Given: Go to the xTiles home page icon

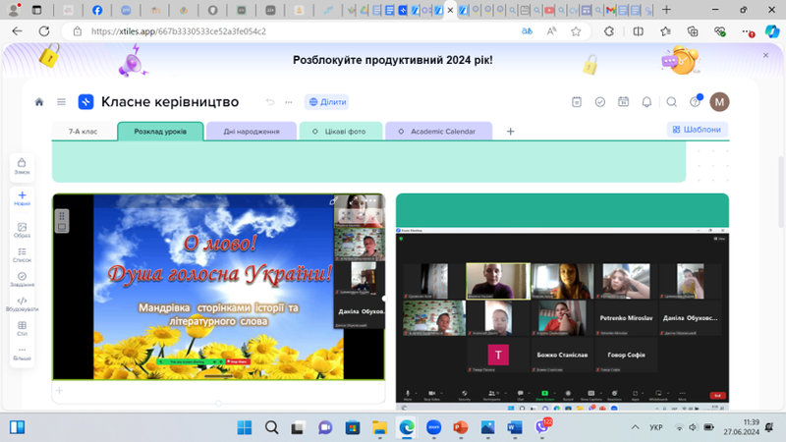Looking at the screenshot, I should pyautogui.click(x=39, y=102).
